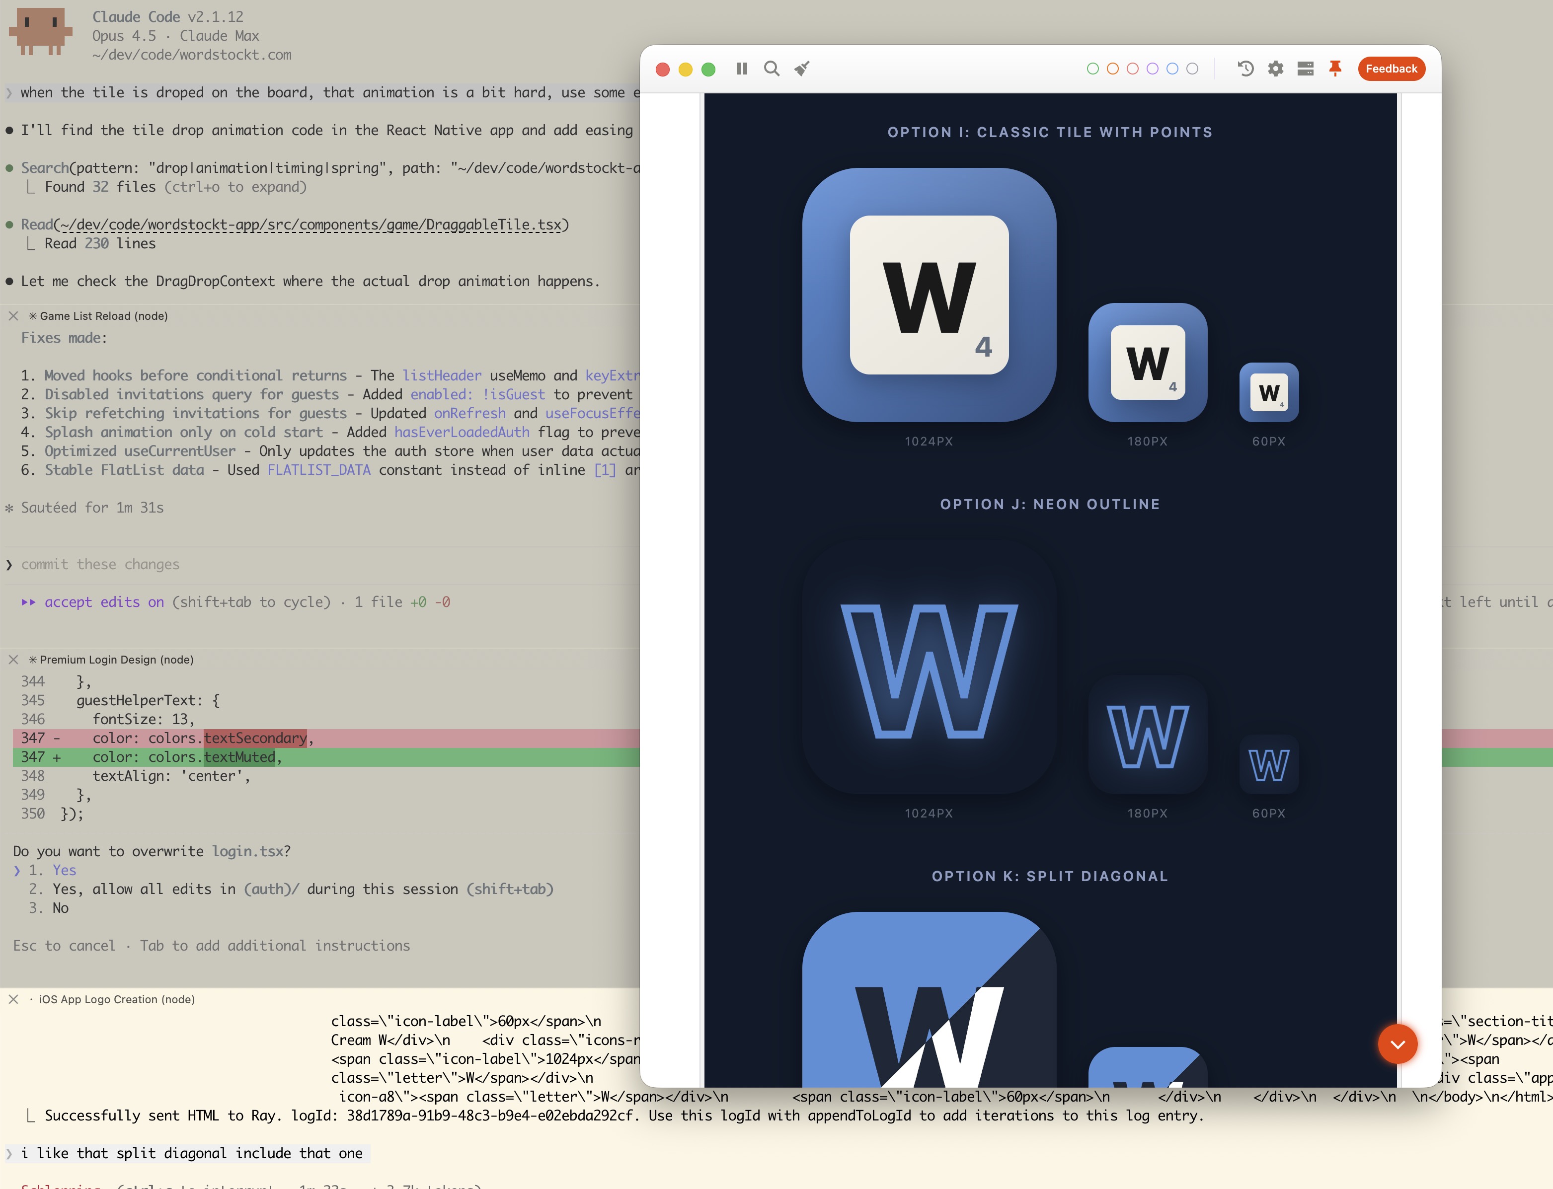Click the orange scroll-down chevron button

[1398, 1044]
